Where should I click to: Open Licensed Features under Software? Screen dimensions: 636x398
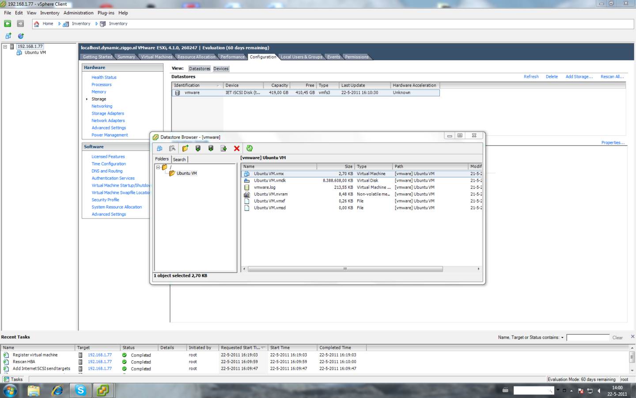[108, 157]
